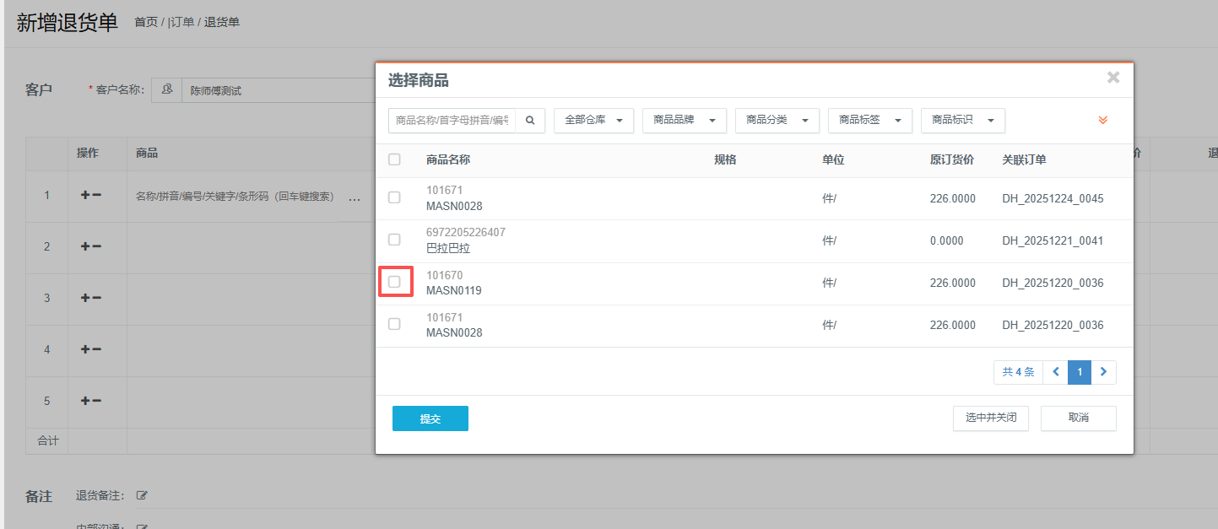Expand more filters with the orange double-chevron
This screenshot has height=529, width=1218.
click(1102, 121)
